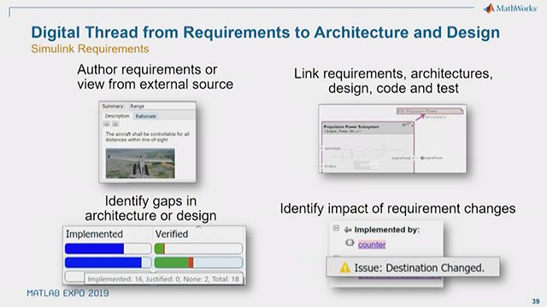Click the second green Verified progress bar

tap(198, 263)
